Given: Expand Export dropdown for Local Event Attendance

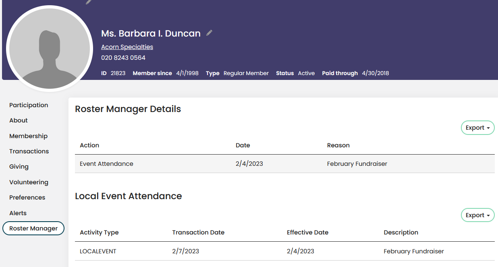Looking at the screenshot, I should 477,215.
